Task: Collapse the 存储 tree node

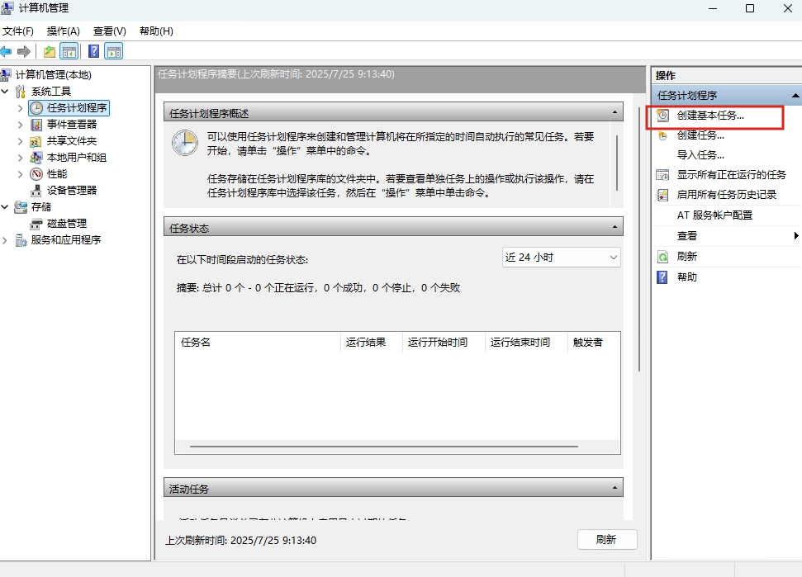Action: point(5,207)
